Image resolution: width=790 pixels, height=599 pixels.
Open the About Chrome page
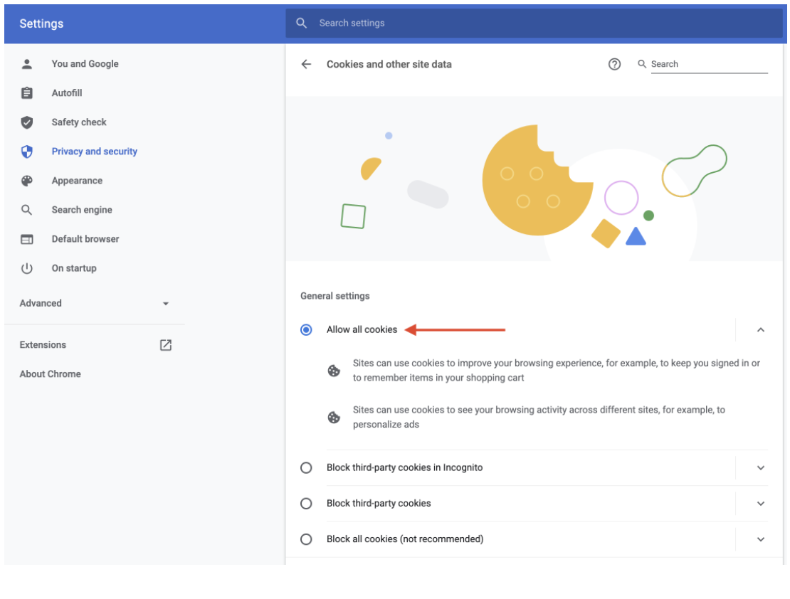[x=51, y=374]
